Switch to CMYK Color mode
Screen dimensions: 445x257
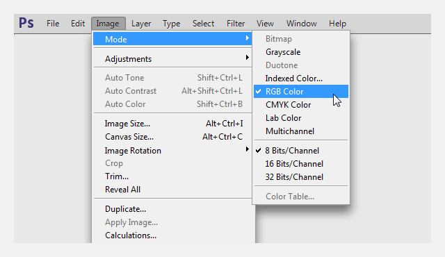301,105
